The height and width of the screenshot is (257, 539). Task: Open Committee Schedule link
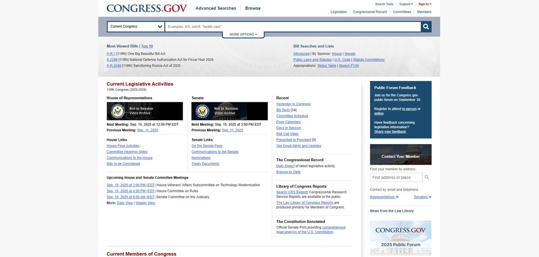[292, 116]
